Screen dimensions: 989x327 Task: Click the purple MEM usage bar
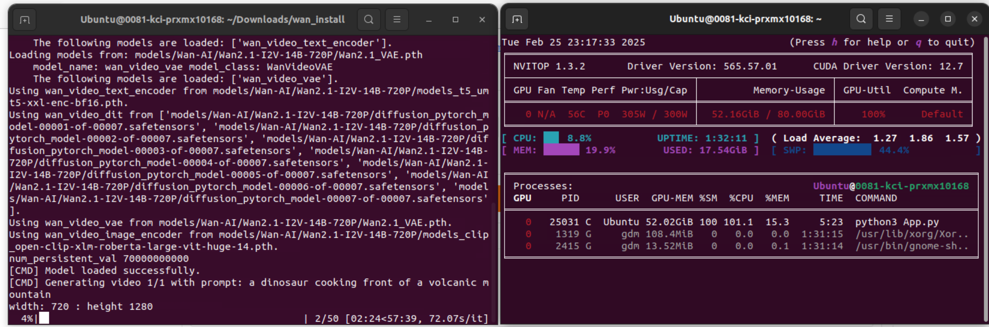pos(561,150)
